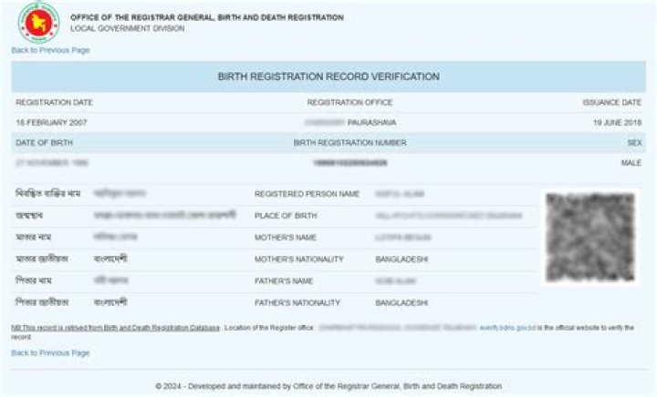Select the Issuance Date column header
657x397 pixels.
tap(611, 102)
